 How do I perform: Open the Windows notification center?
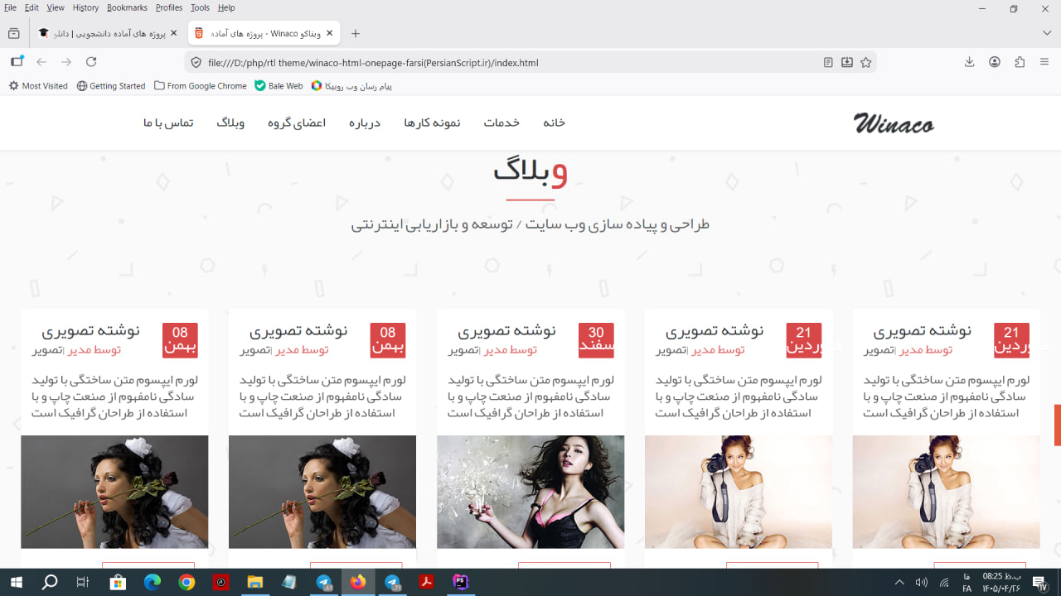coord(1039,583)
